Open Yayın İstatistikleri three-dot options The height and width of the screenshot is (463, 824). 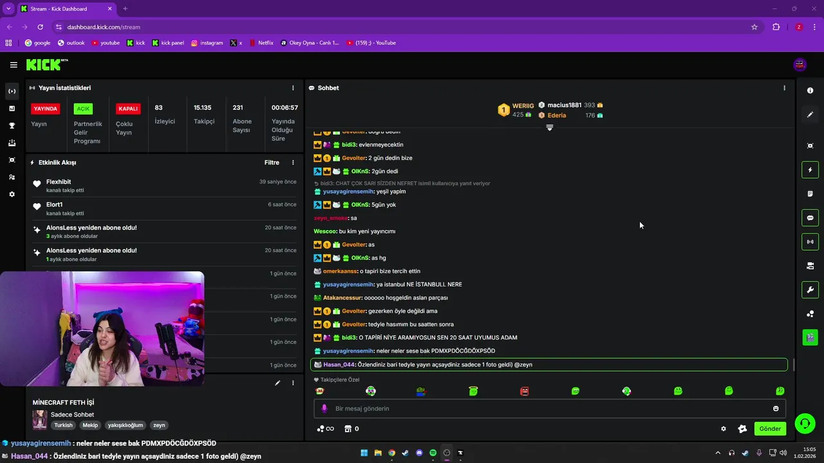pos(293,88)
